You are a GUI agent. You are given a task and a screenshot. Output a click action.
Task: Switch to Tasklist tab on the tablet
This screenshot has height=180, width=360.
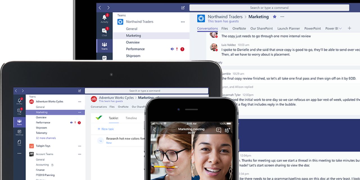[114, 118]
